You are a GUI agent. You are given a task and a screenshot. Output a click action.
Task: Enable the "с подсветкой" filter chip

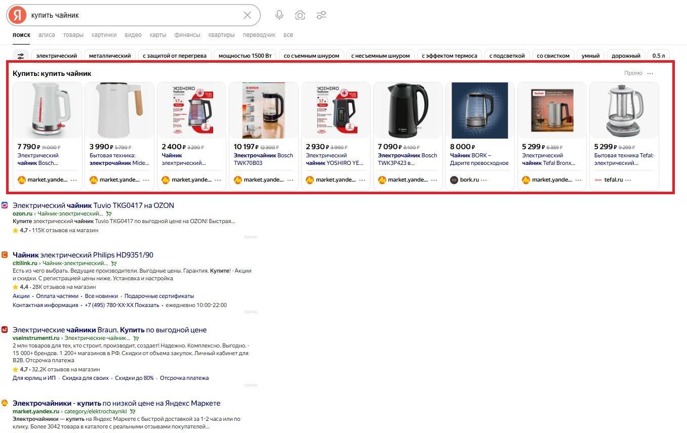point(507,56)
